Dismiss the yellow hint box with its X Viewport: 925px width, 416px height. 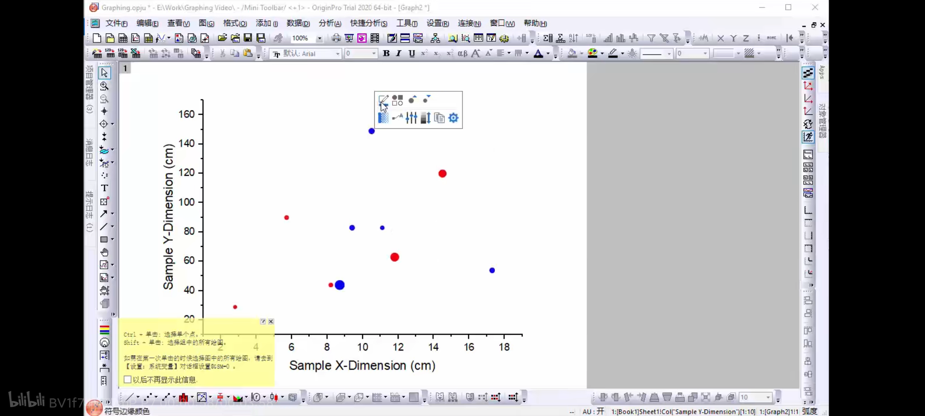(x=271, y=321)
